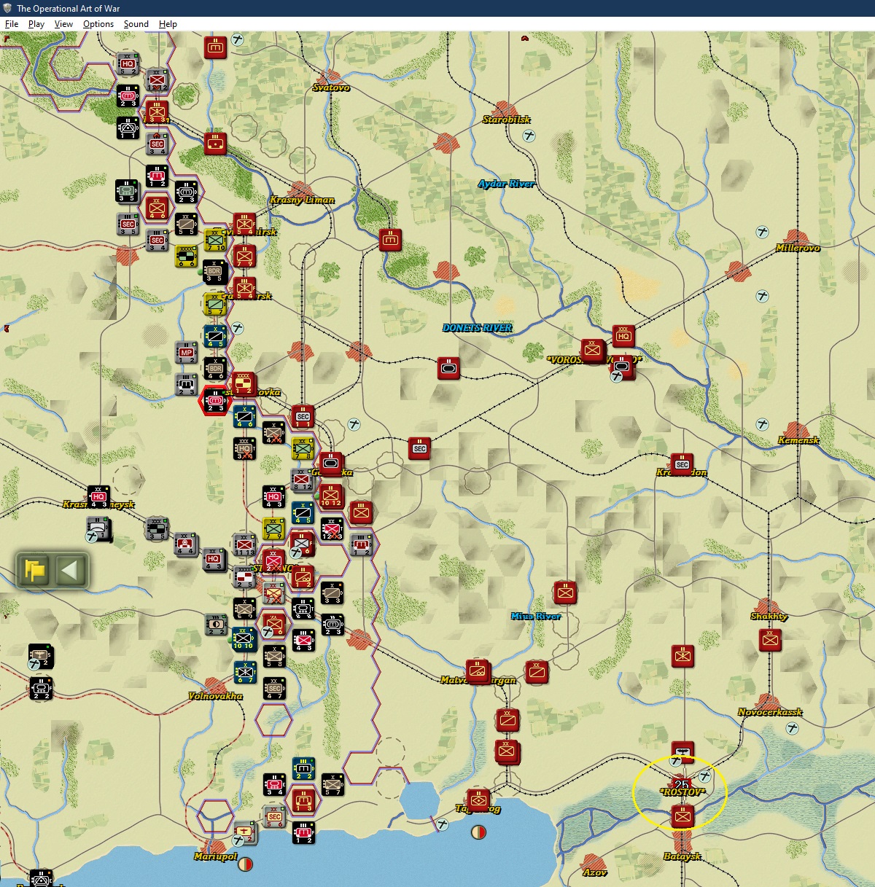Select the black MP 1-2 unit counter

click(187, 353)
